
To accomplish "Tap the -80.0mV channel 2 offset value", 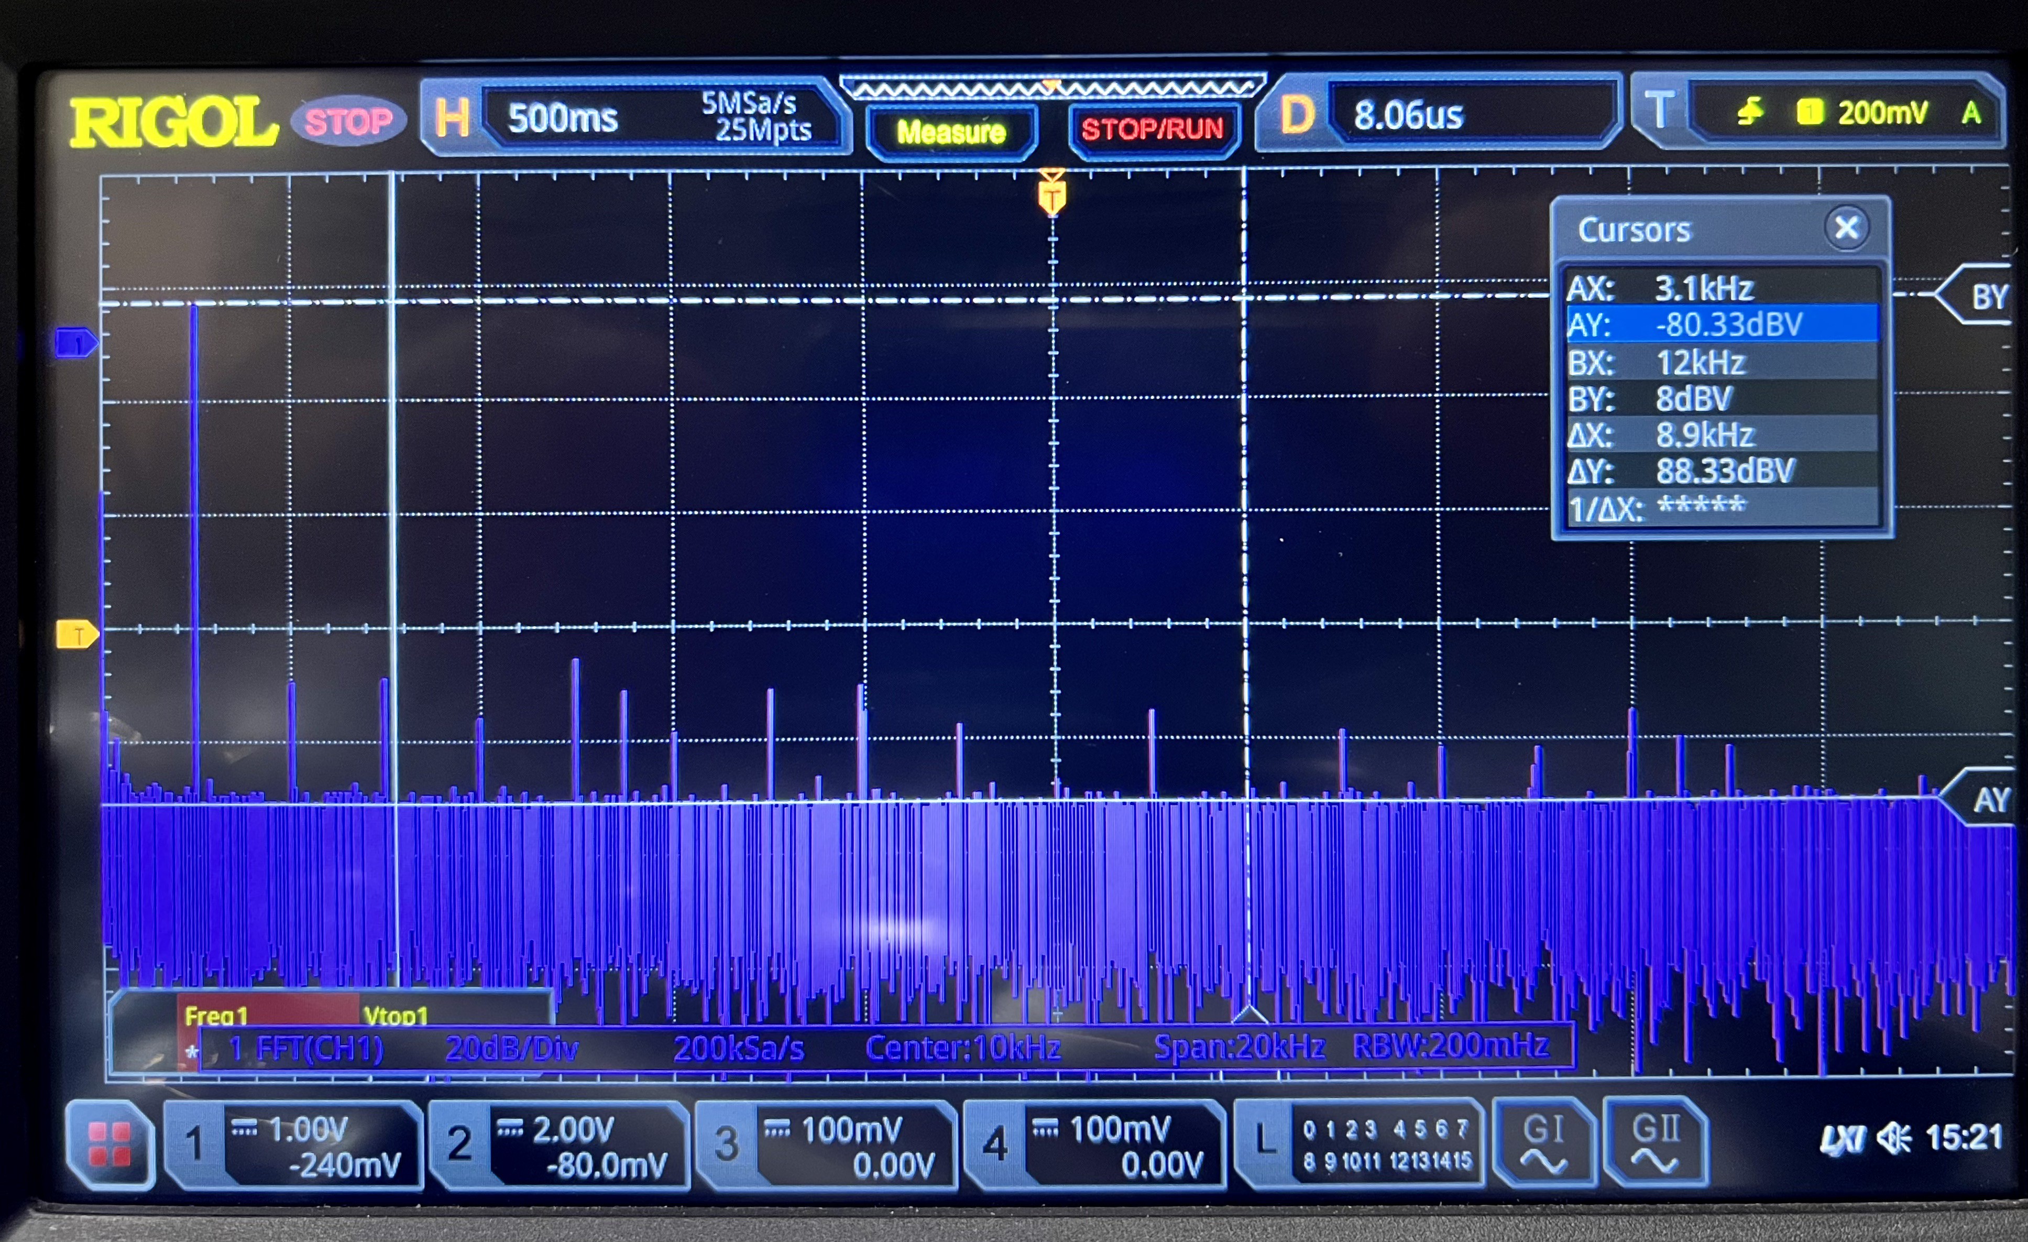I will coord(607,1164).
